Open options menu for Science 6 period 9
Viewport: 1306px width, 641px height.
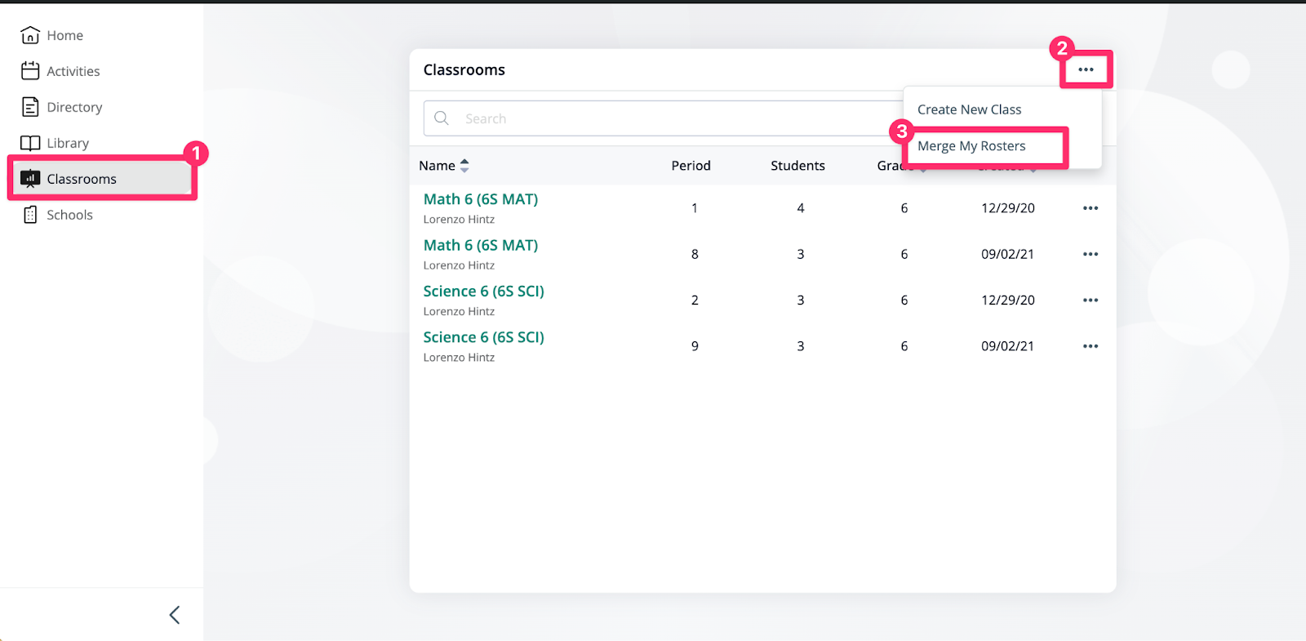tap(1091, 346)
